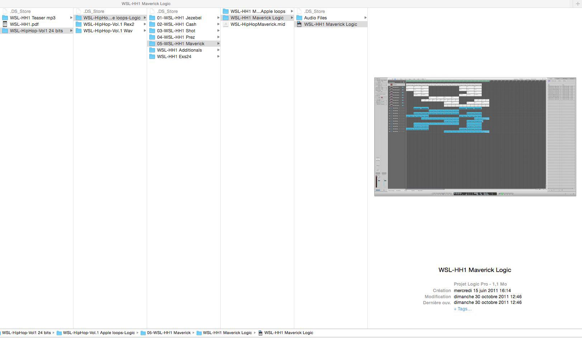Select the WSL-HH1.pdf file name
The height and width of the screenshot is (338, 582).
[x=24, y=24]
